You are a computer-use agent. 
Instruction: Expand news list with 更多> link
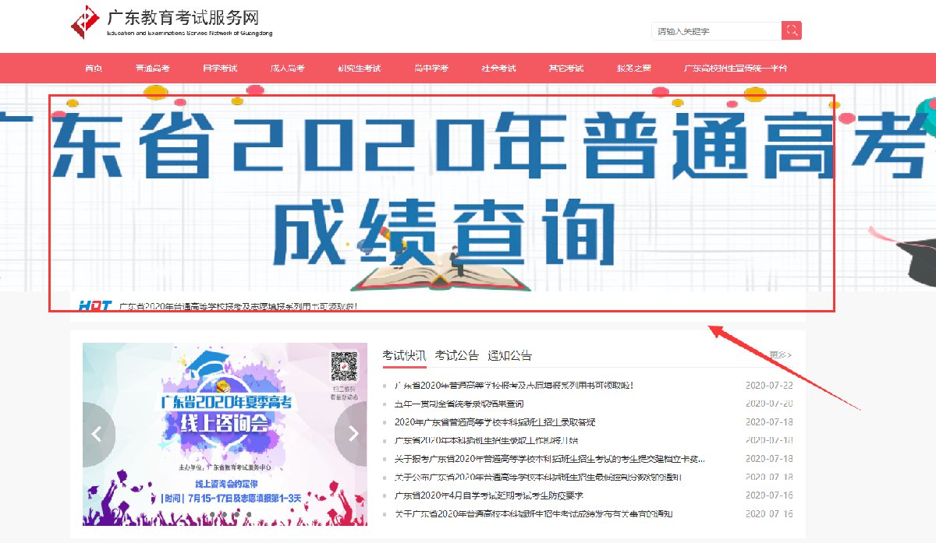(780, 355)
